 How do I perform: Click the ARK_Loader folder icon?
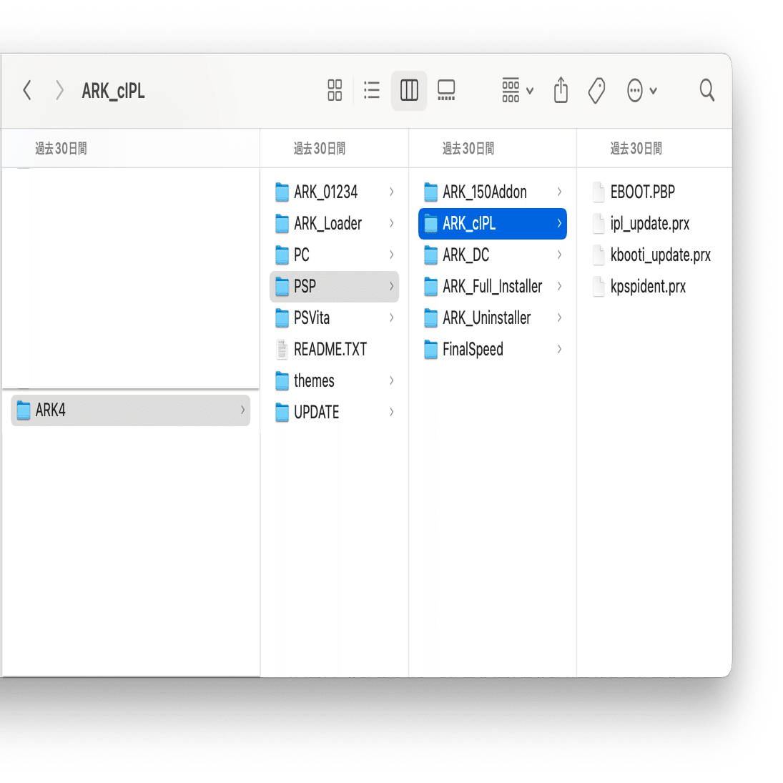pyautogui.click(x=282, y=223)
